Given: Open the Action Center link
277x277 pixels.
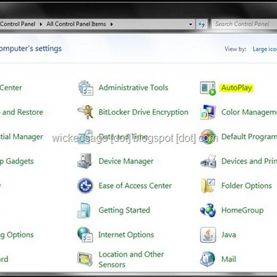Looking at the screenshot, I should click(x=11, y=88).
